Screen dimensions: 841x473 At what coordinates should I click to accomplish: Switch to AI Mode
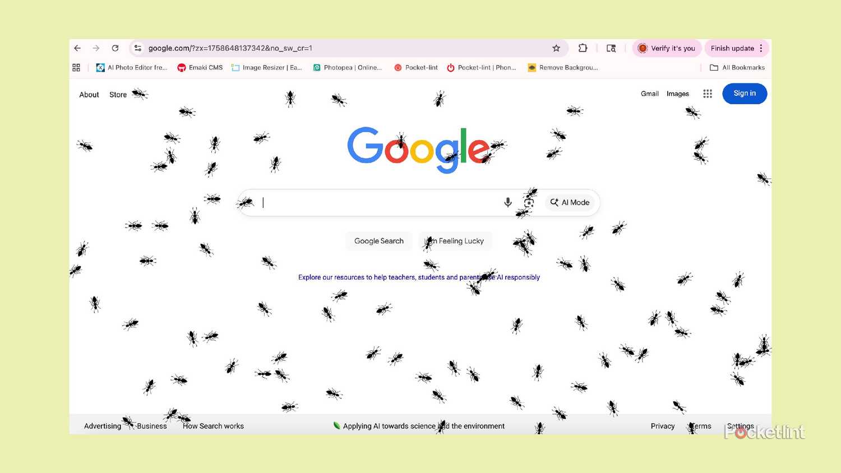tap(570, 202)
